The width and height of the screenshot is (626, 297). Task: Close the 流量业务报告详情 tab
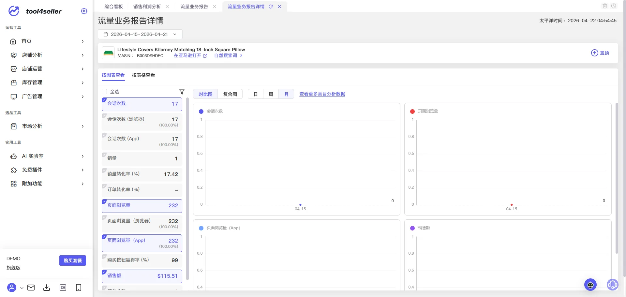pos(279,7)
